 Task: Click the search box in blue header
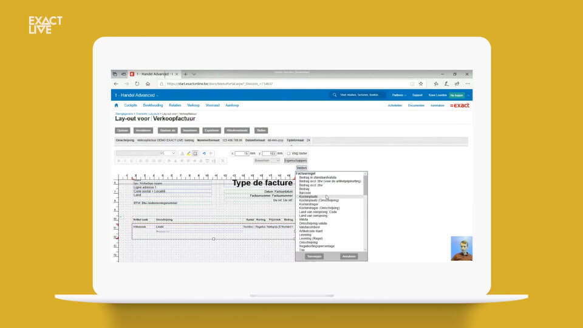point(359,95)
